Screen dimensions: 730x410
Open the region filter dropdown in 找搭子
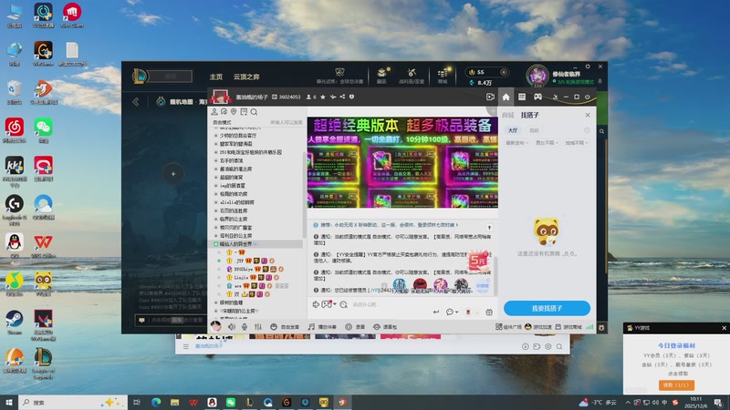[577, 143]
